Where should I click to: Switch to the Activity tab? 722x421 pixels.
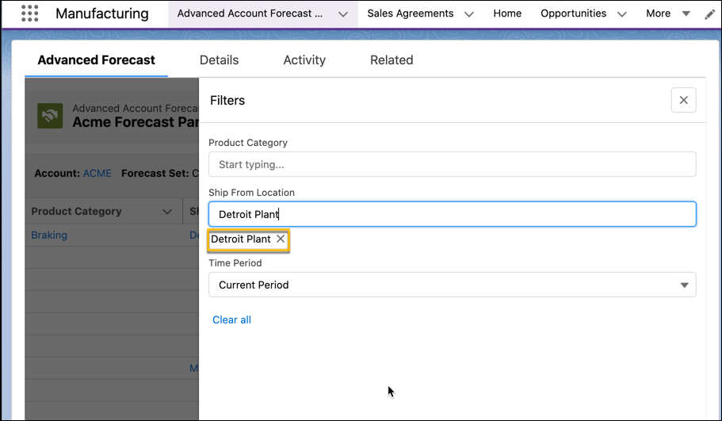point(304,60)
